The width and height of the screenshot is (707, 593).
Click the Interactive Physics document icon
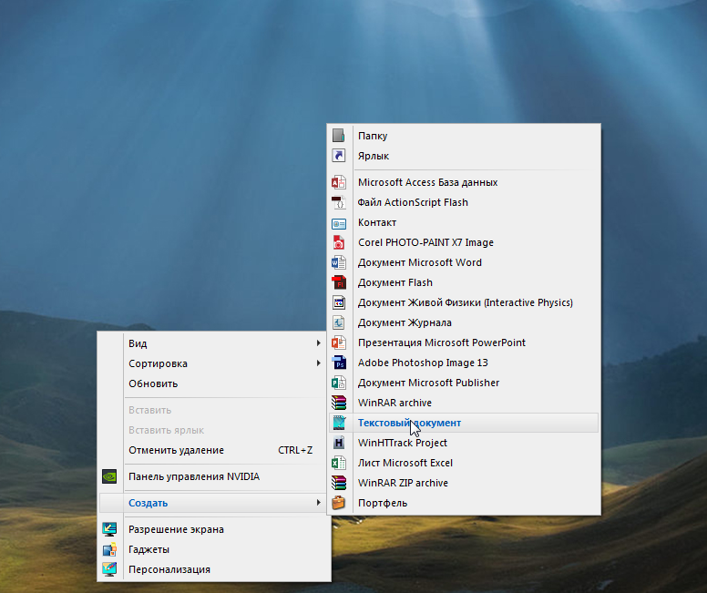pyautogui.click(x=339, y=302)
